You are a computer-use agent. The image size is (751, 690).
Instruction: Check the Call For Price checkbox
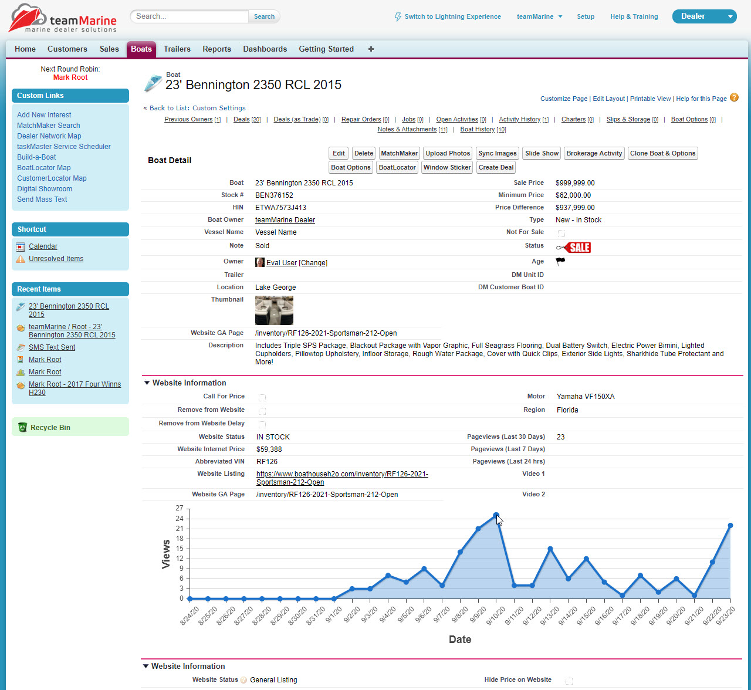tap(262, 397)
